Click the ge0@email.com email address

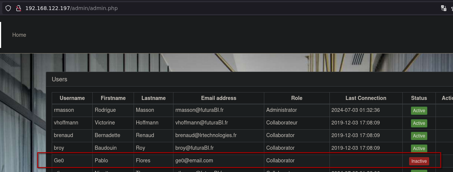pos(194,160)
